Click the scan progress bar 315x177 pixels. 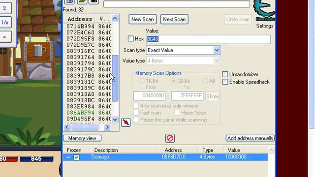(177, 4)
